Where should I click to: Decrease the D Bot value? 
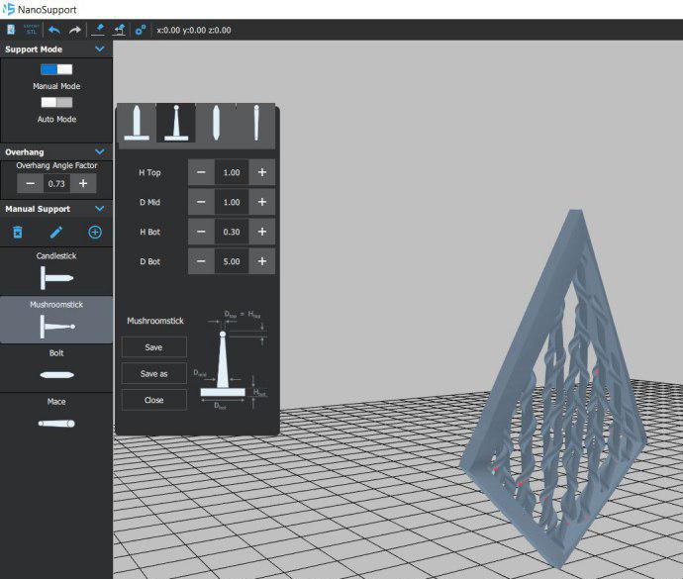(x=201, y=261)
